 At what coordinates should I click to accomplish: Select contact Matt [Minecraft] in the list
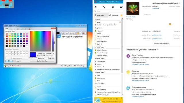pyautogui.click(x=107, y=41)
